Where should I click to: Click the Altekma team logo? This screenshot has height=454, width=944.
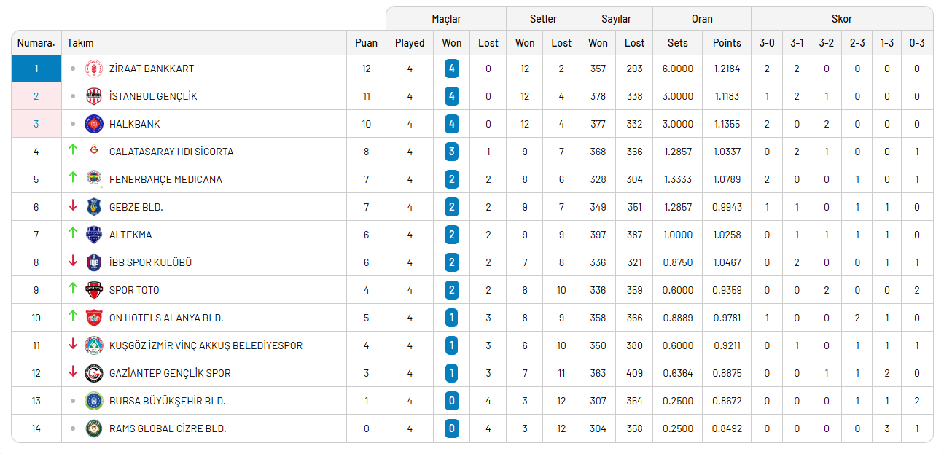pos(95,235)
